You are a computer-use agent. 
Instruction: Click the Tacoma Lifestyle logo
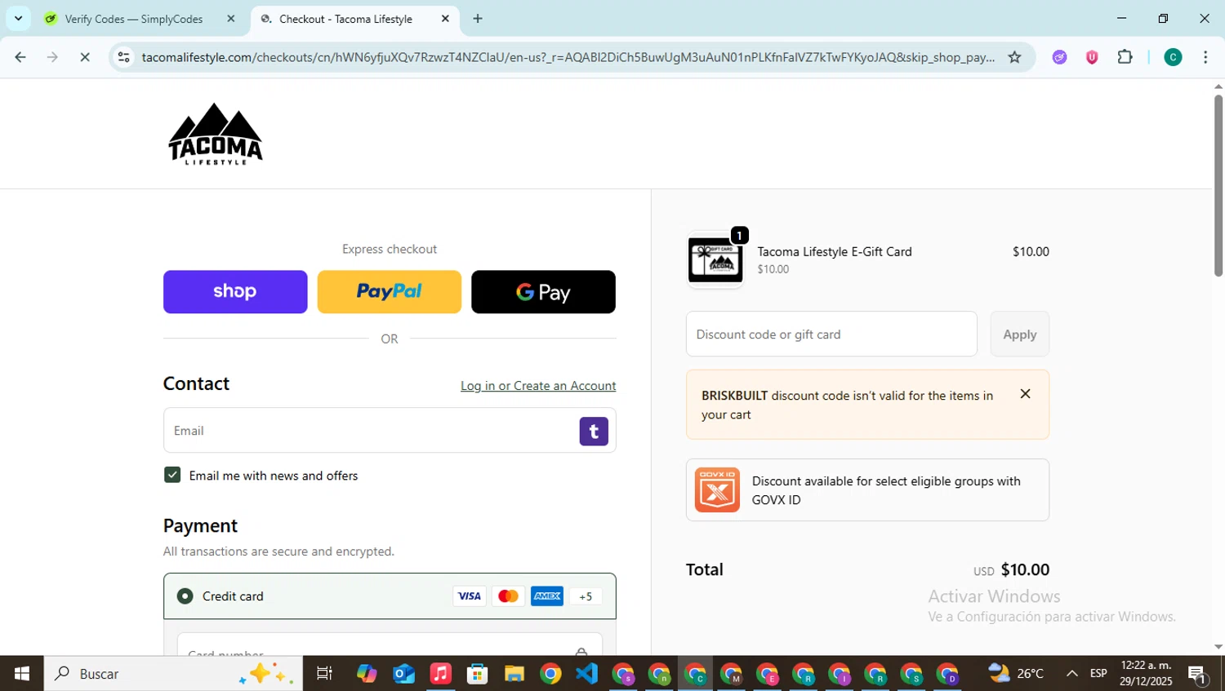[x=216, y=135]
